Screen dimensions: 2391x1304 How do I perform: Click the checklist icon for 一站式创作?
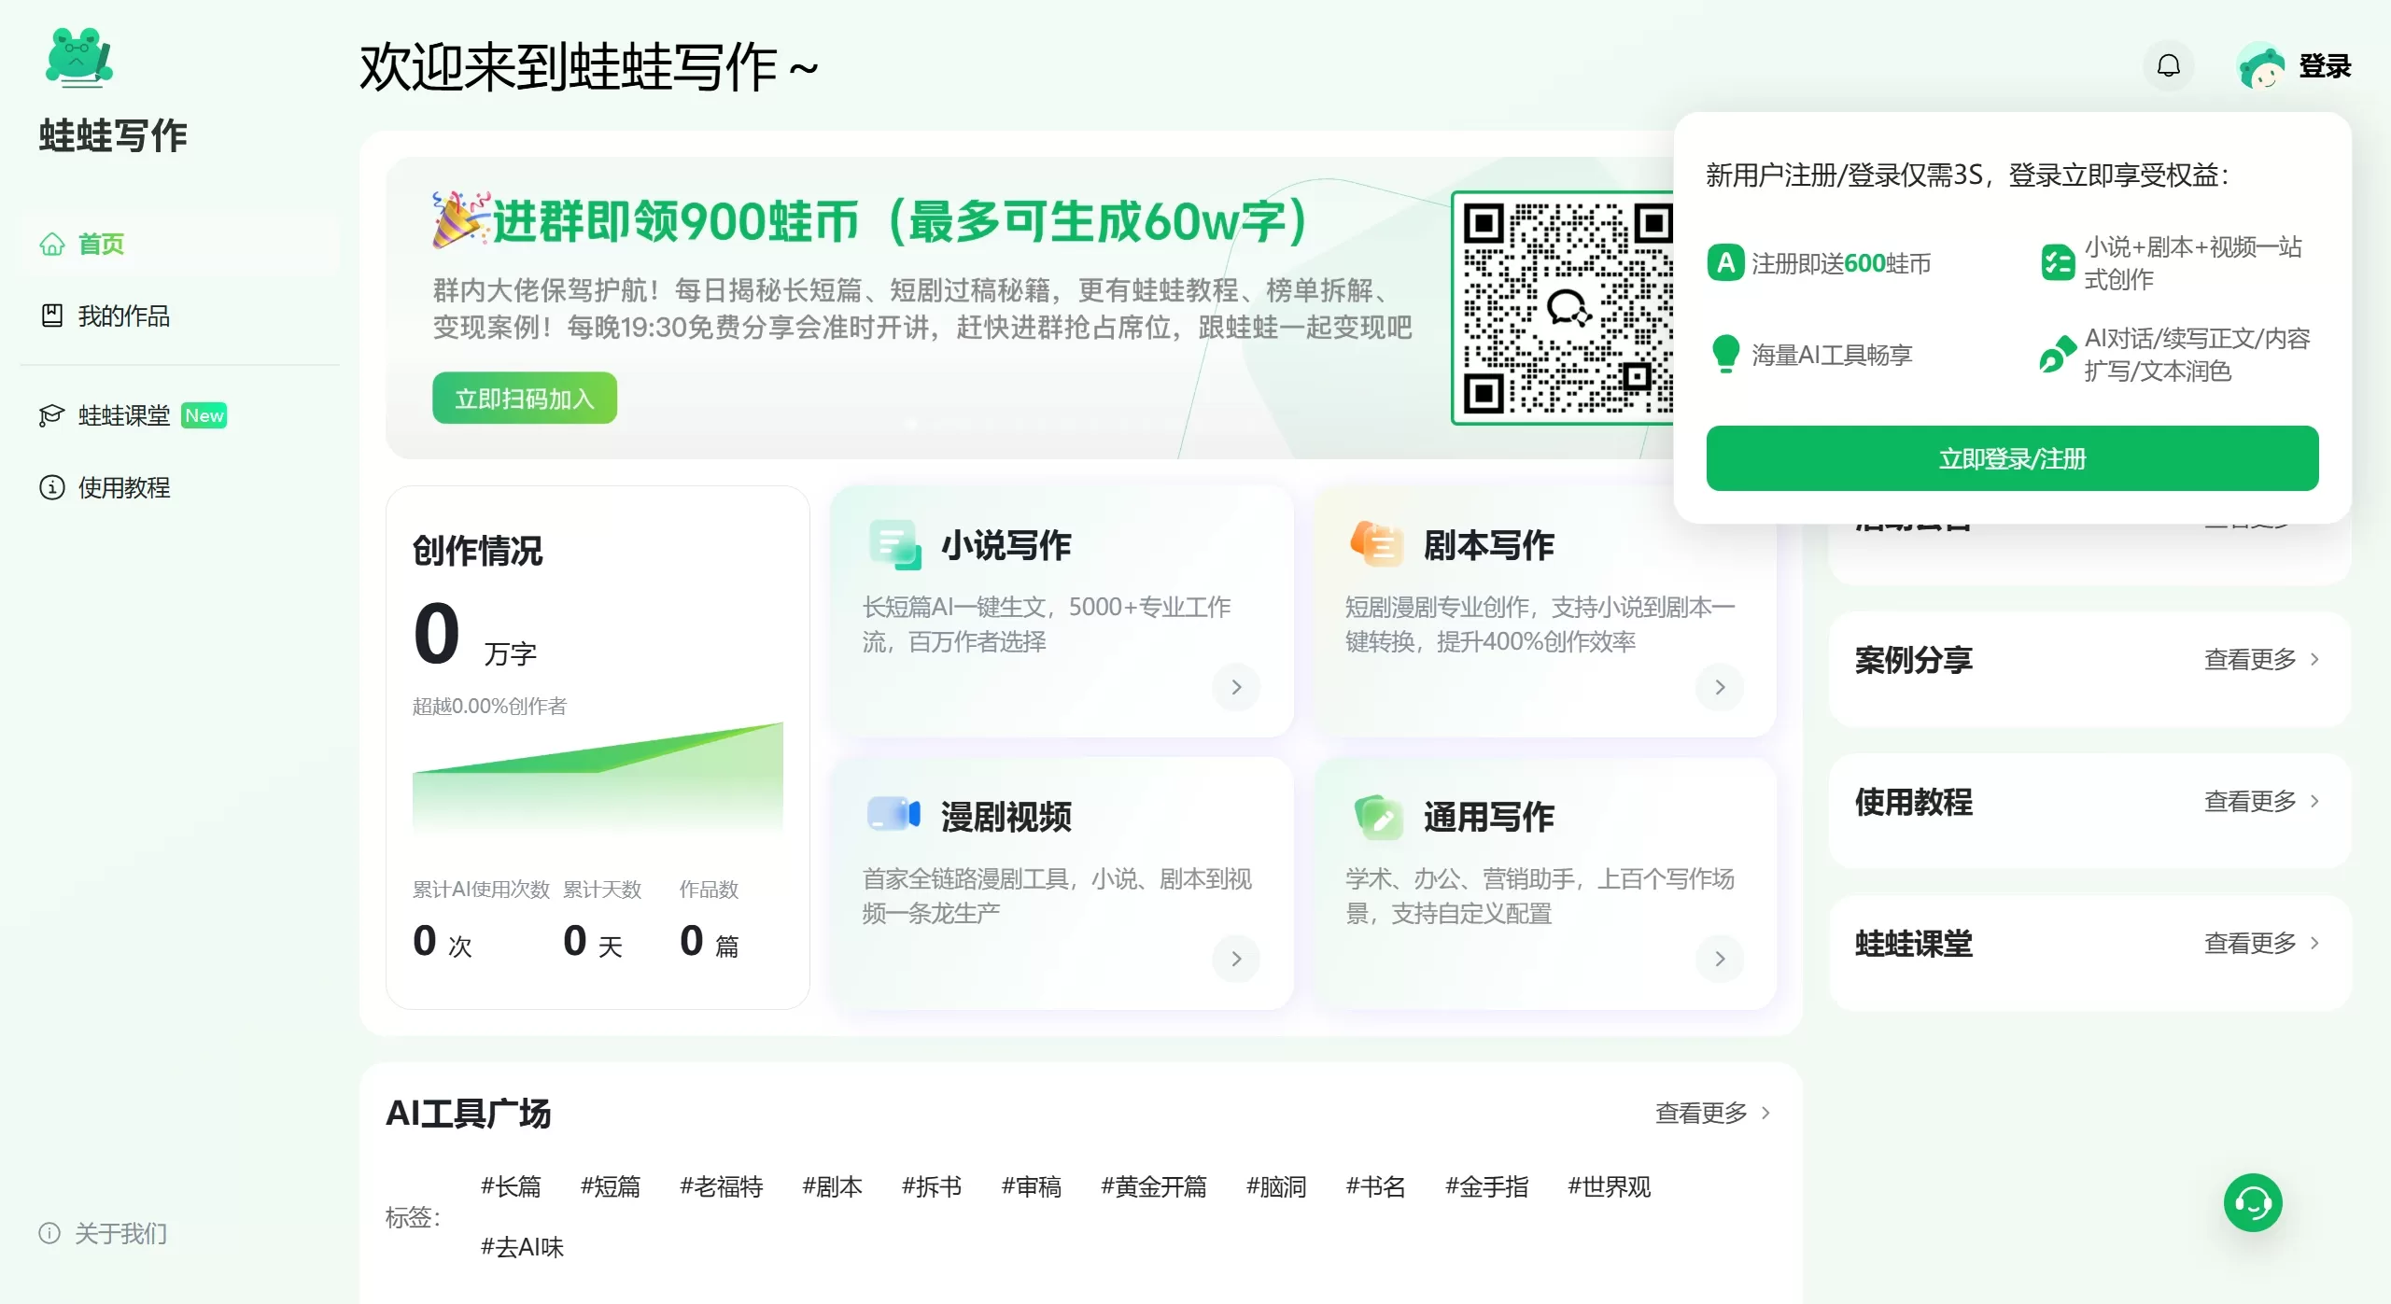click(2058, 262)
